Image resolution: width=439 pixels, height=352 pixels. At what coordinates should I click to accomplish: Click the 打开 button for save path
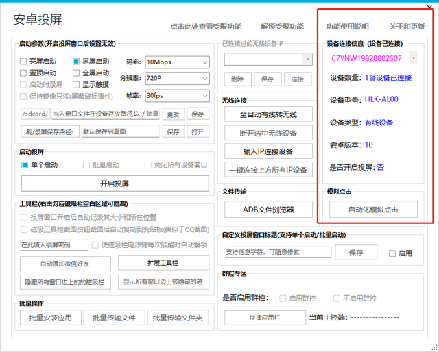pos(198,131)
